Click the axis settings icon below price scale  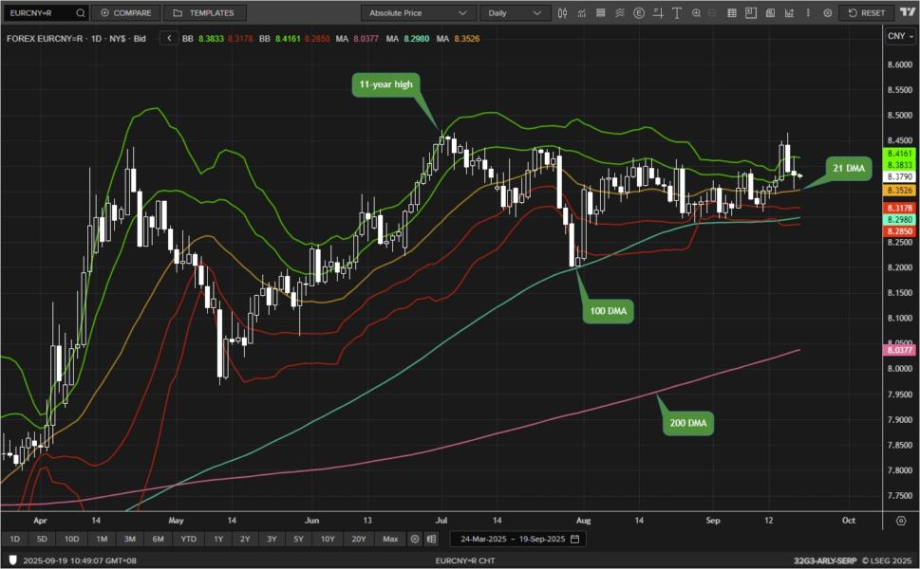901,521
